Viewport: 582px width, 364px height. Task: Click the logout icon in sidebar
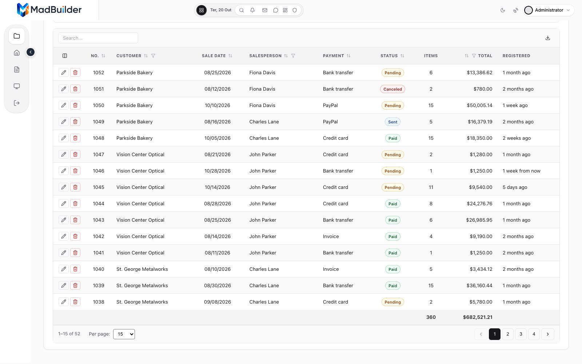pyautogui.click(x=17, y=103)
